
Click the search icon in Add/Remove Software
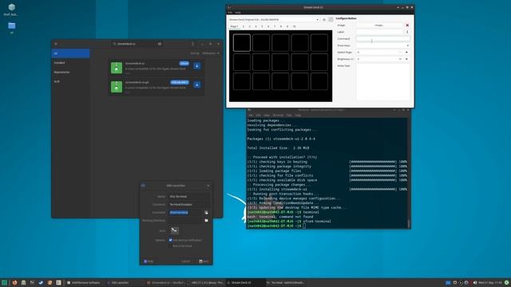(x=114, y=44)
